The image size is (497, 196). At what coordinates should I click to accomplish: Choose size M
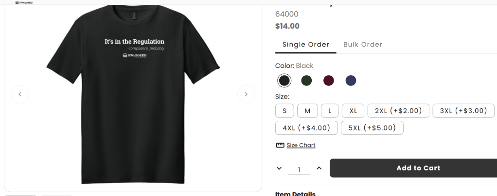click(307, 111)
